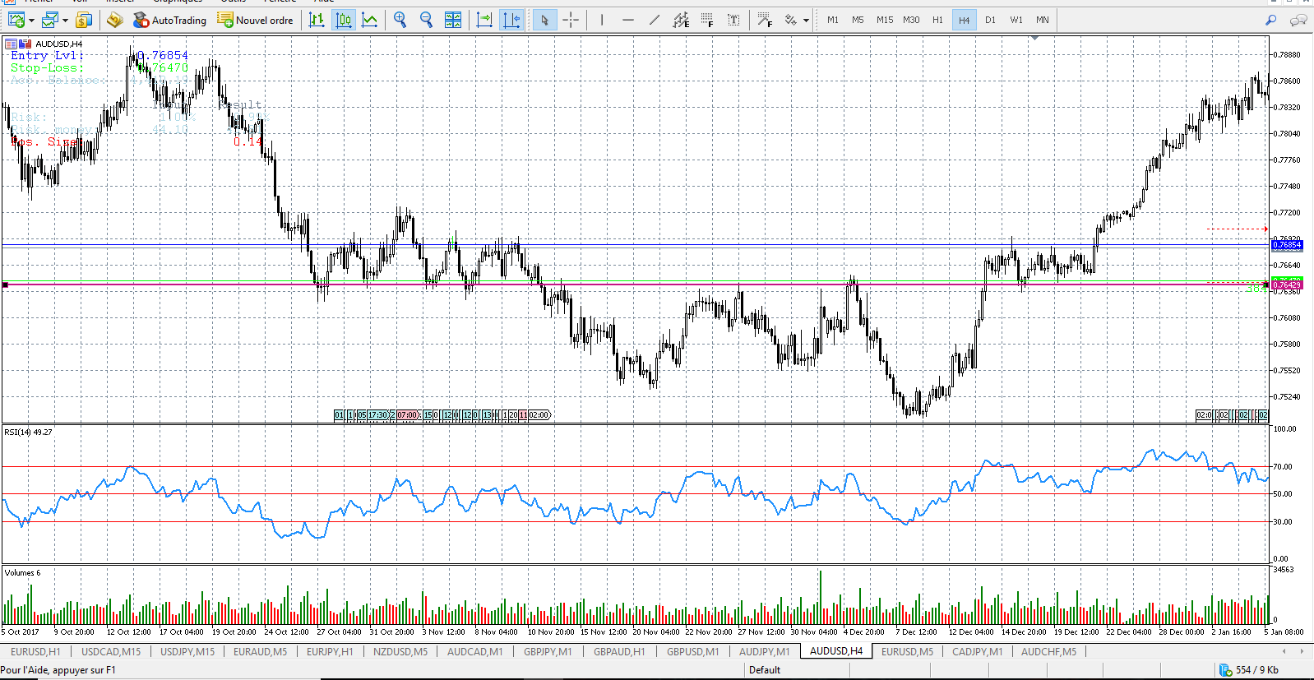Open the AUDCHF,M5 chart tab
This screenshot has height=680, width=1314.
pos(1048,651)
